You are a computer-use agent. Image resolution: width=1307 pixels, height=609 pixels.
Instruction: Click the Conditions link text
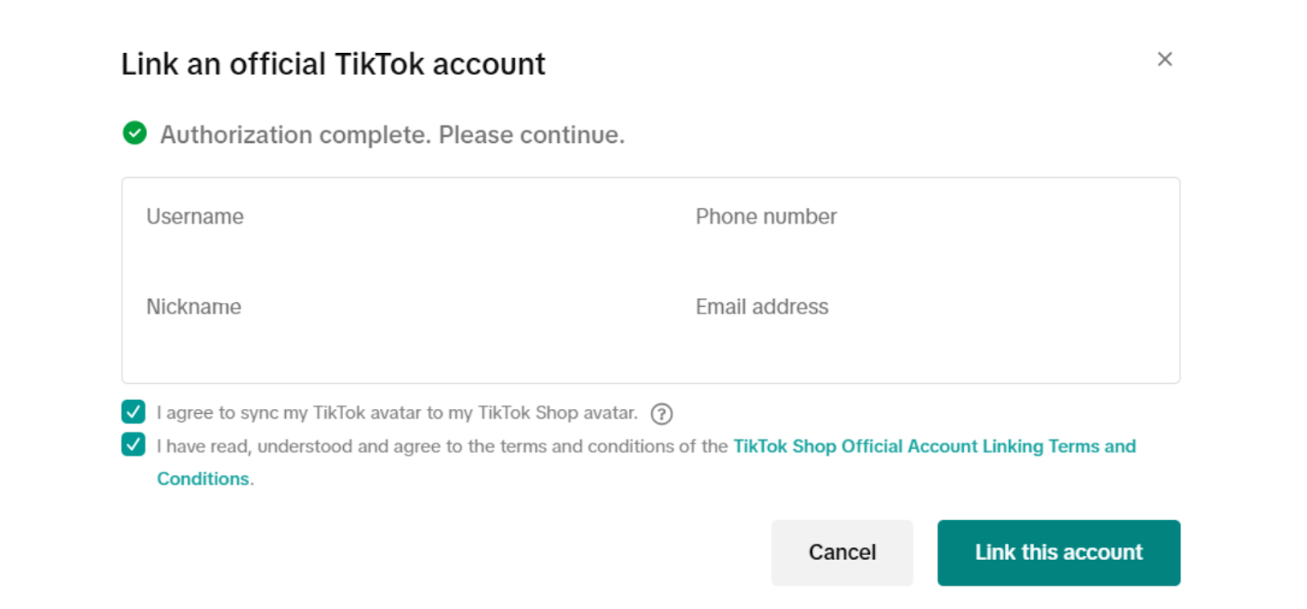(x=203, y=478)
